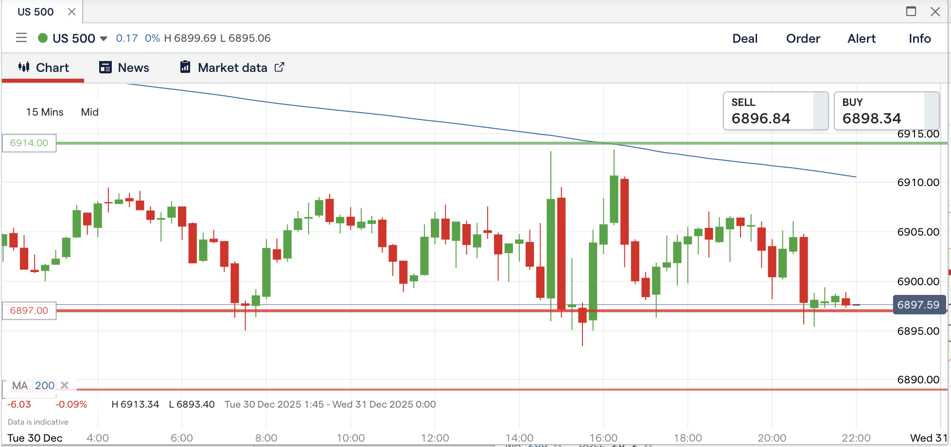Click the News newspaper icon
Screen dimensions: 951x447
pyautogui.click(x=106, y=67)
